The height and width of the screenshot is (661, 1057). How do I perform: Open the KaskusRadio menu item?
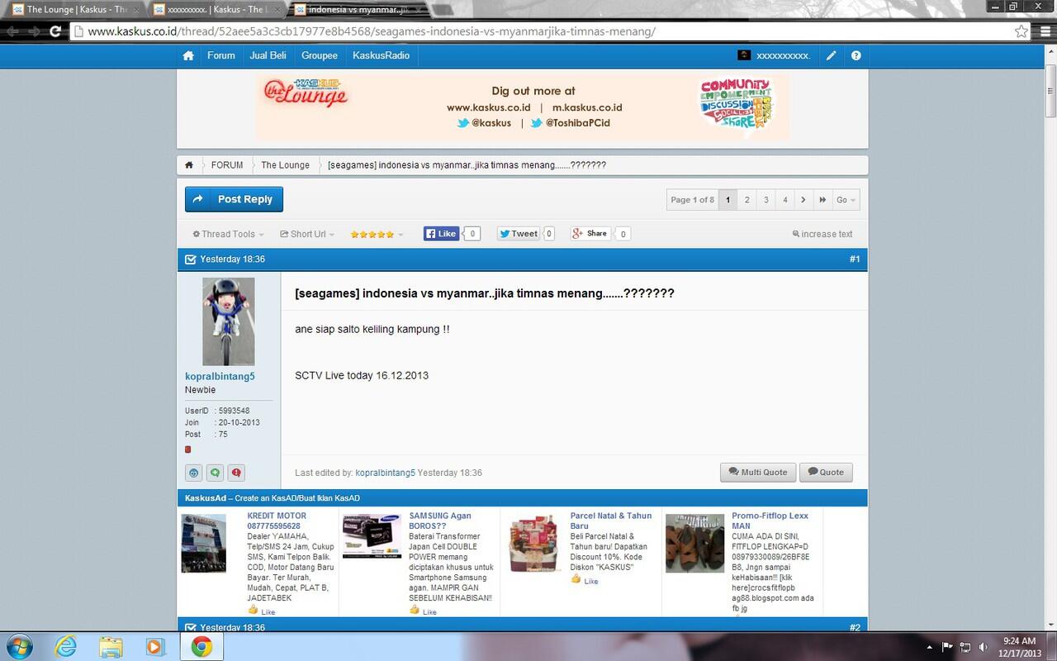click(x=381, y=55)
